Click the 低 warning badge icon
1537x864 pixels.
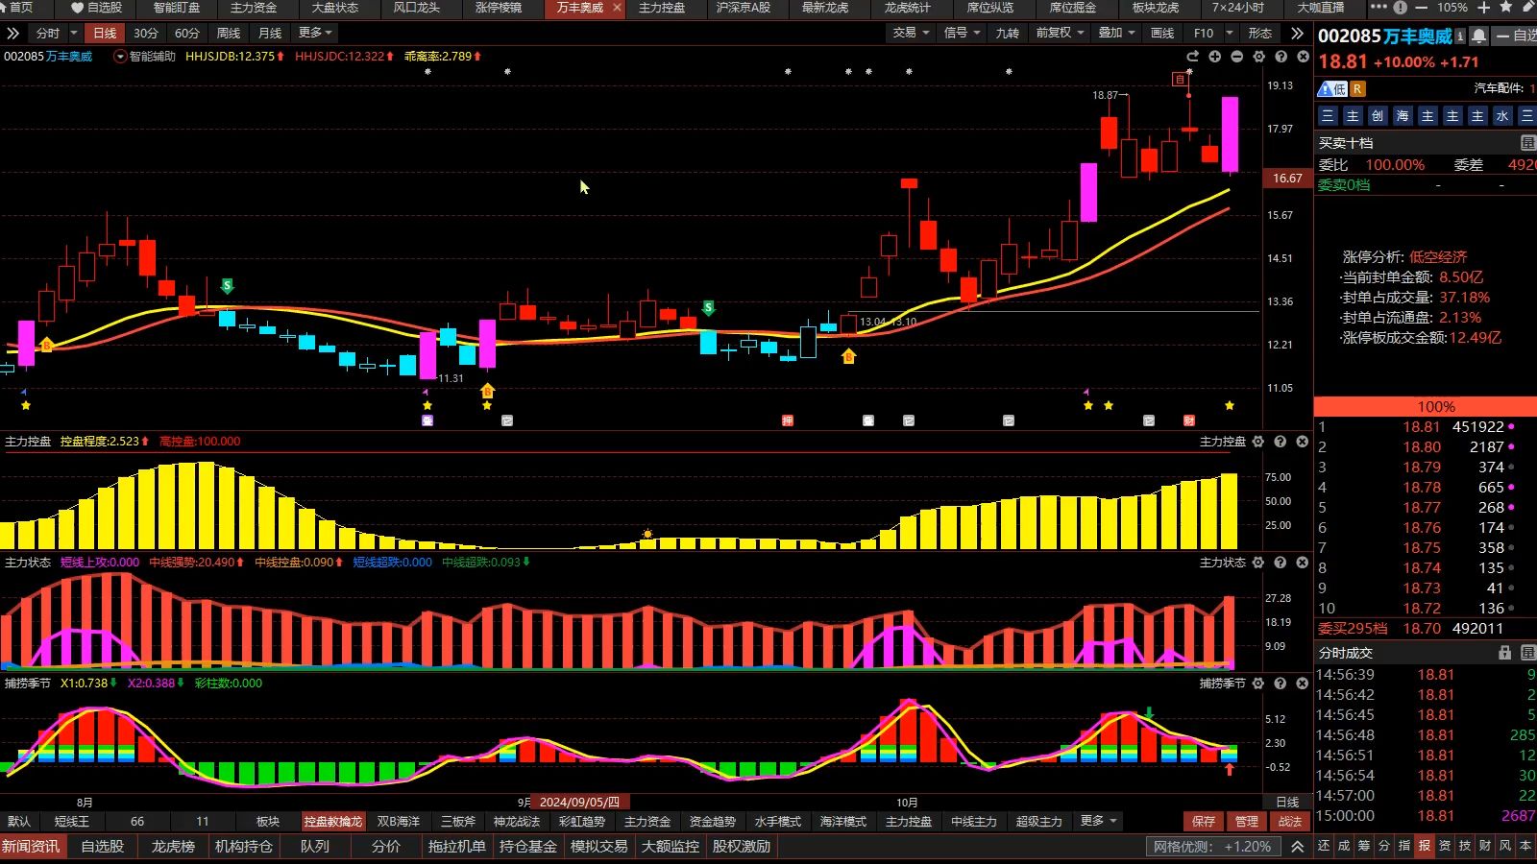point(1332,88)
